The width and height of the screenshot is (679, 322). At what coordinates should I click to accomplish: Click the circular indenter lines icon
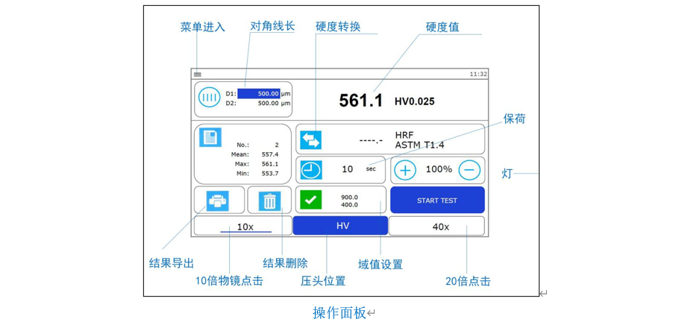210,98
